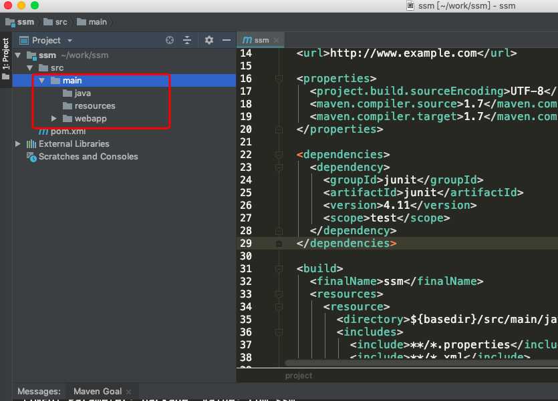Select External Libraries item
558x401 pixels.
pos(74,144)
